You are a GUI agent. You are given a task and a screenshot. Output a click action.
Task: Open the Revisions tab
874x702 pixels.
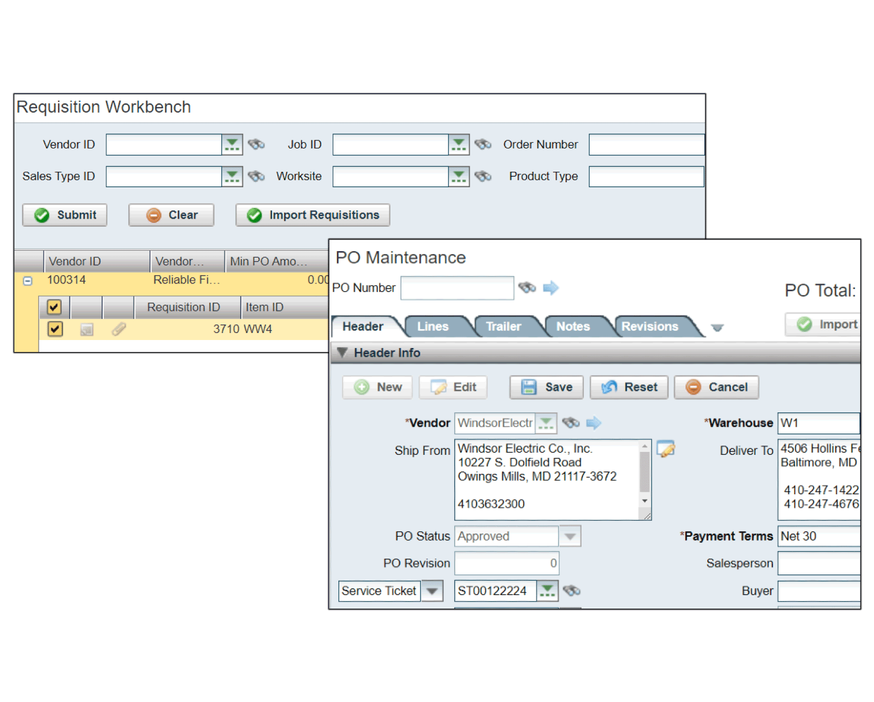[649, 327]
